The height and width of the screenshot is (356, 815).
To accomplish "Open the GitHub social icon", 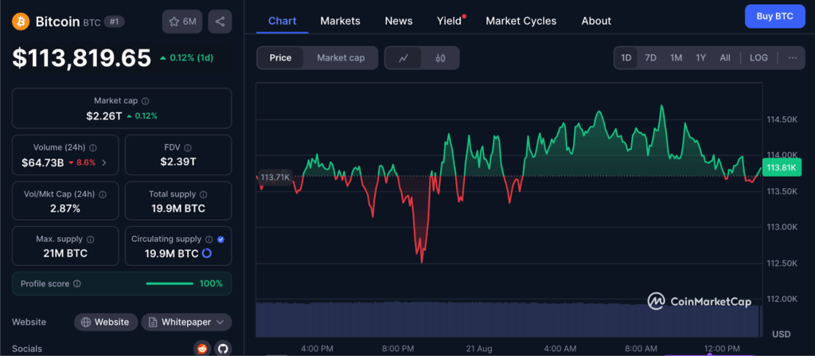I will point(222,348).
